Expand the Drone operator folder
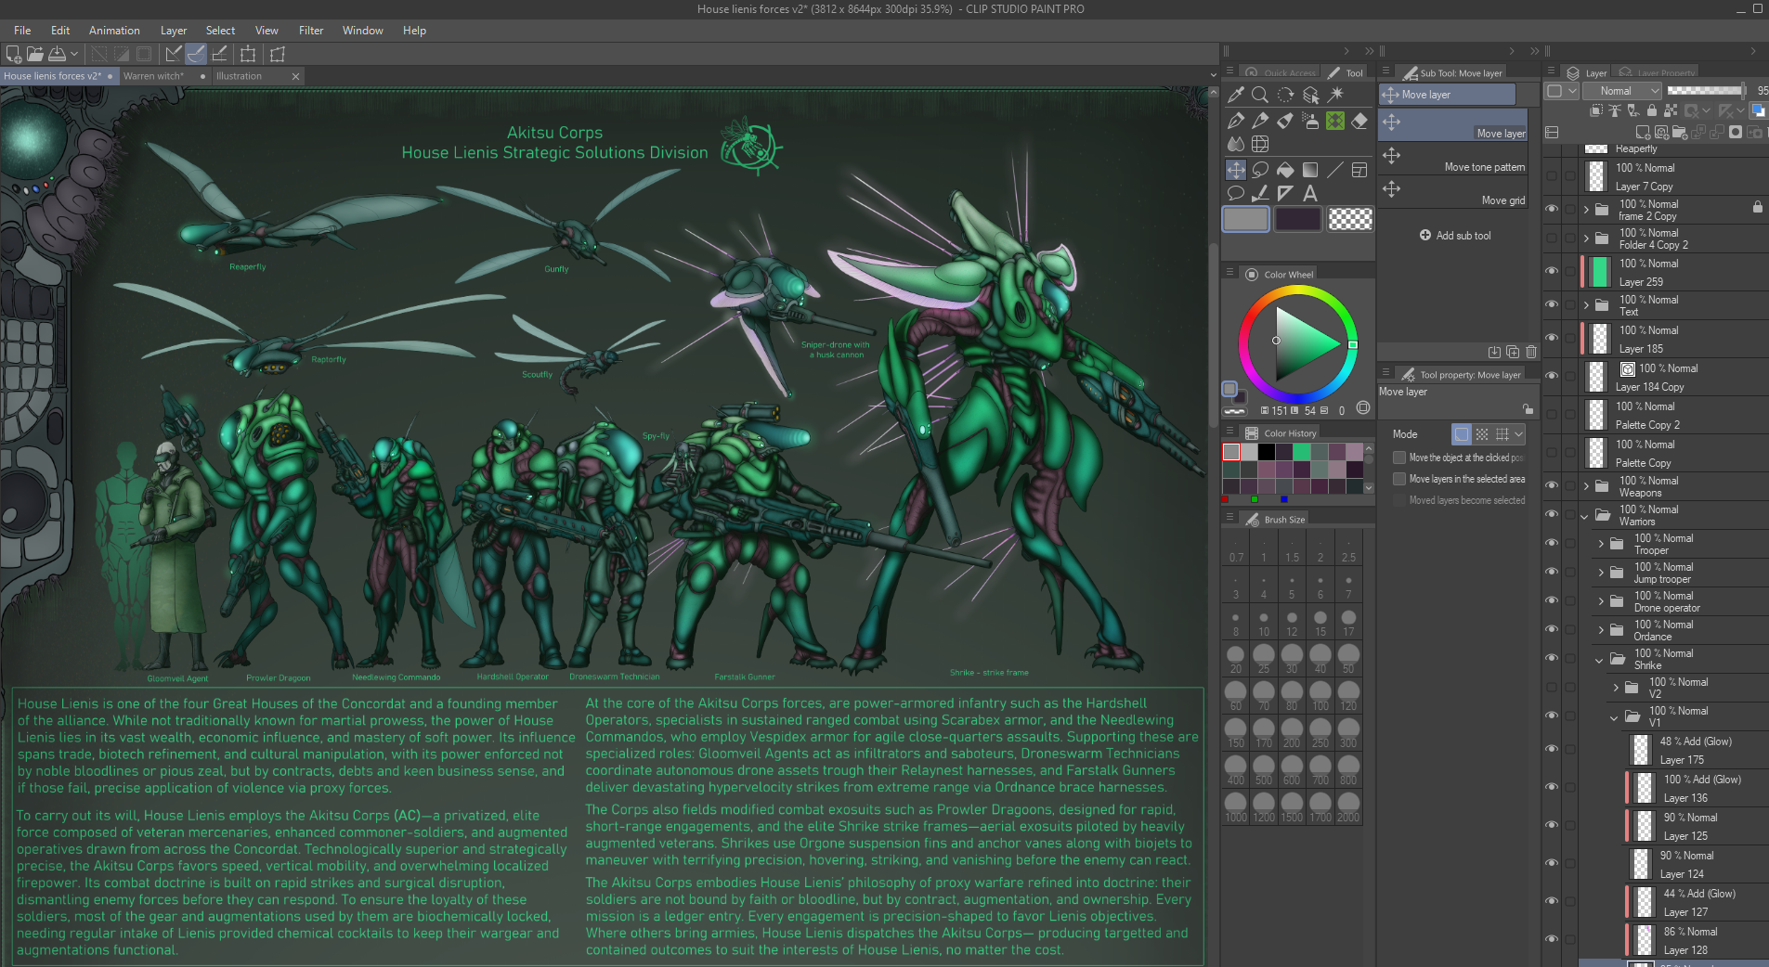This screenshot has width=1769, height=967. tap(1601, 601)
